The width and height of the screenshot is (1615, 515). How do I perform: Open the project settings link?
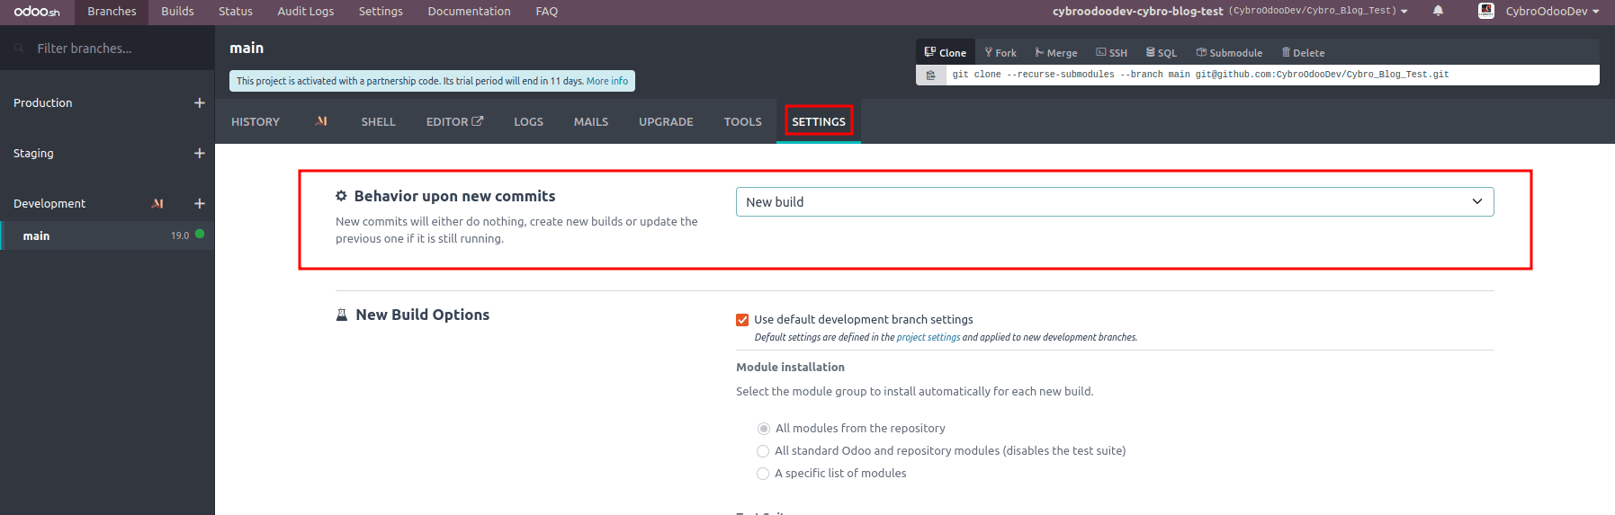click(x=929, y=338)
